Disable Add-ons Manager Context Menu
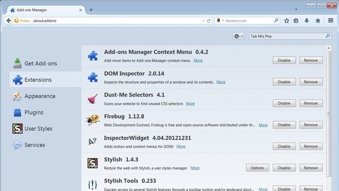The image size is (339, 191). [284, 60]
